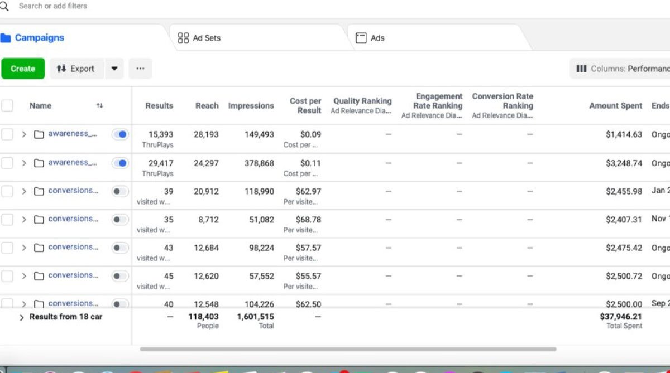Click the Columns bars icon
The height and width of the screenshot is (373, 670).
[x=581, y=69]
